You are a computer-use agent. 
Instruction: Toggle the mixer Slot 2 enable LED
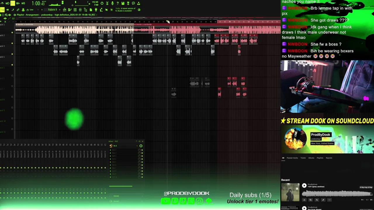click(x=142, y=153)
